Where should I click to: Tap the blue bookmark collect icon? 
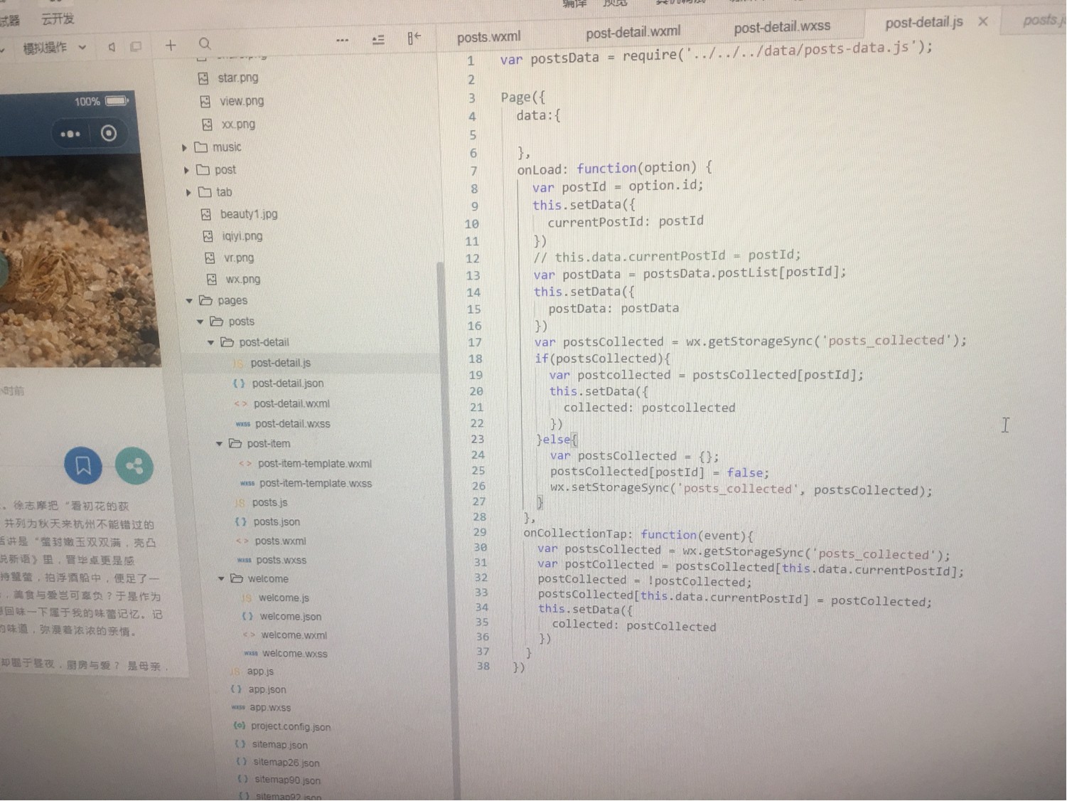83,466
